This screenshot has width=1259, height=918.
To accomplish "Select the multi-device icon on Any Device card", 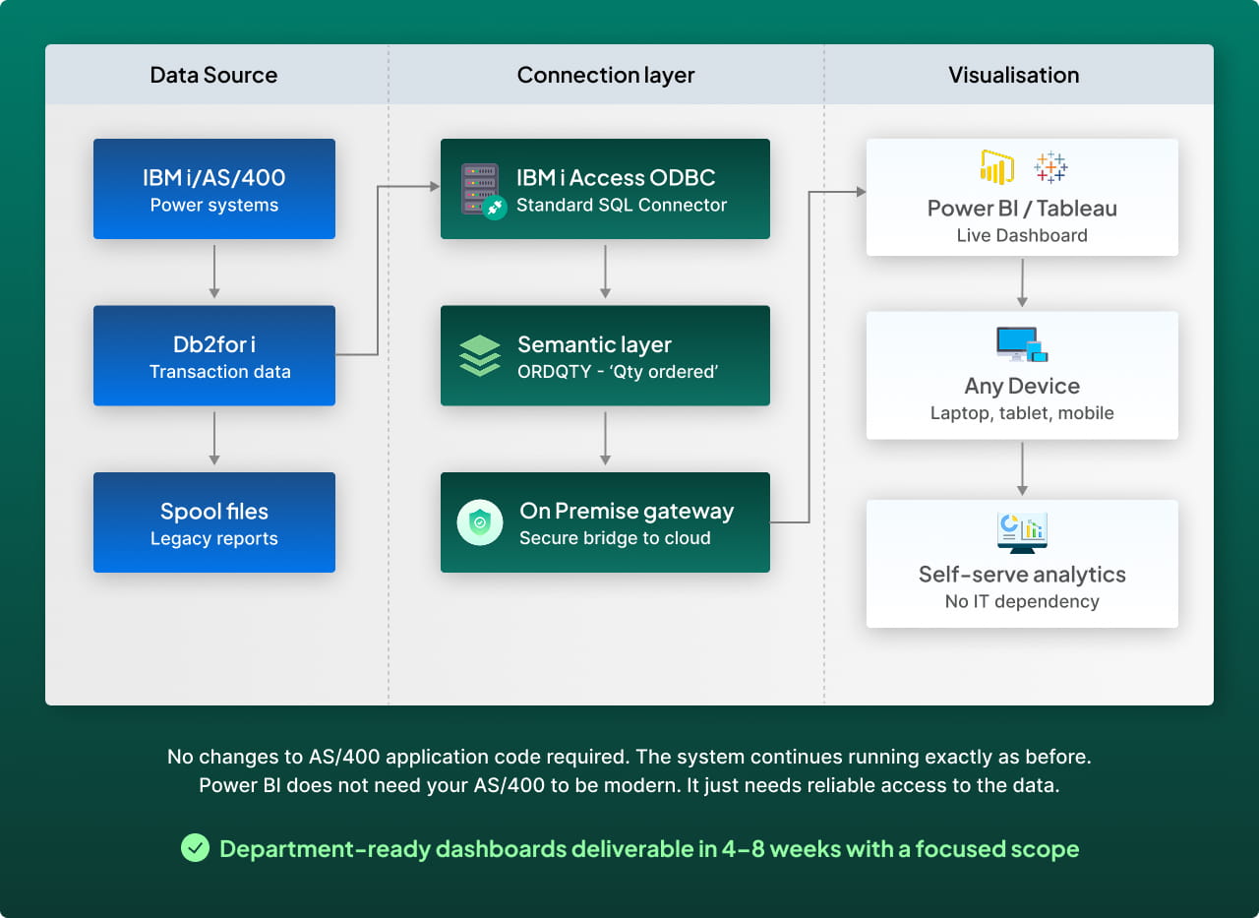I will 1023,343.
